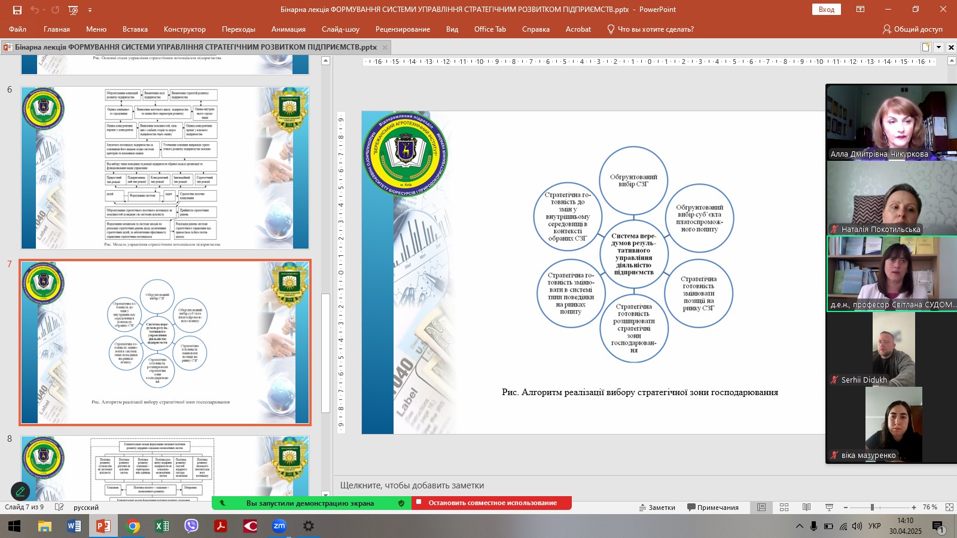Click the Вход sign-in button
The width and height of the screenshot is (957, 538).
[826, 10]
